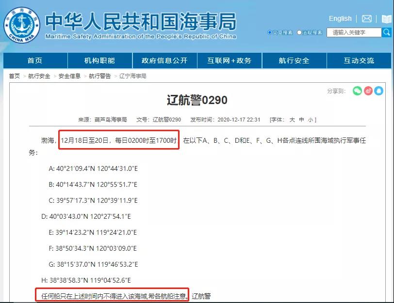Viewport: 394px width, 303px height.
Task: Click the headline 辽航警0290
Action: 197,100
